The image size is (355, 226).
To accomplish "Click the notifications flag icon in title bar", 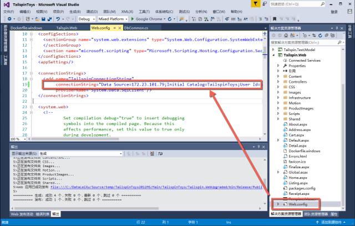I will coord(255,4).
